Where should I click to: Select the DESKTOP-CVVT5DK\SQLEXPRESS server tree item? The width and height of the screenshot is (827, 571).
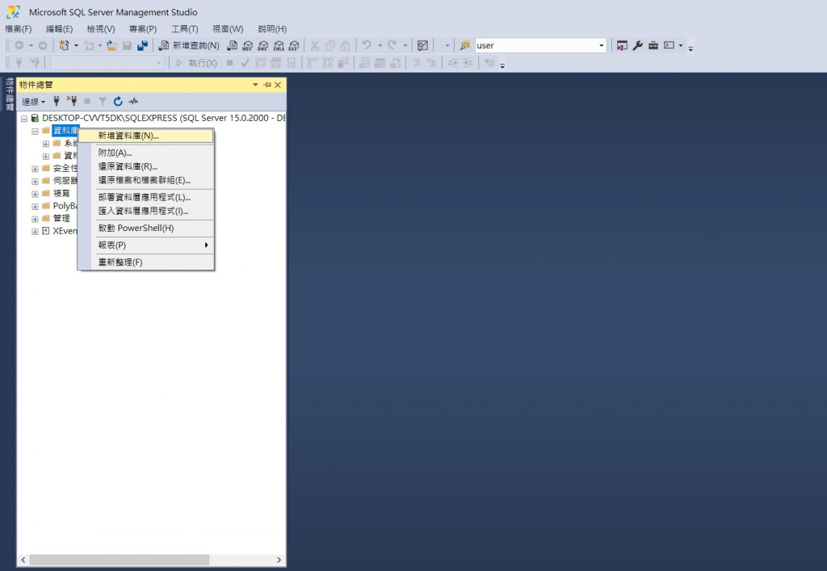pos(163,119)
